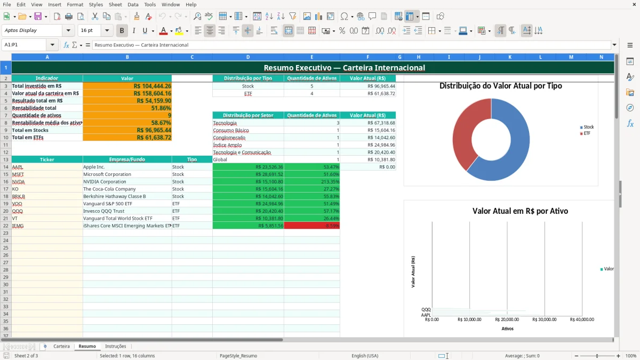Click the Copy icon
640x360 pixels.
tap(106, 17)
